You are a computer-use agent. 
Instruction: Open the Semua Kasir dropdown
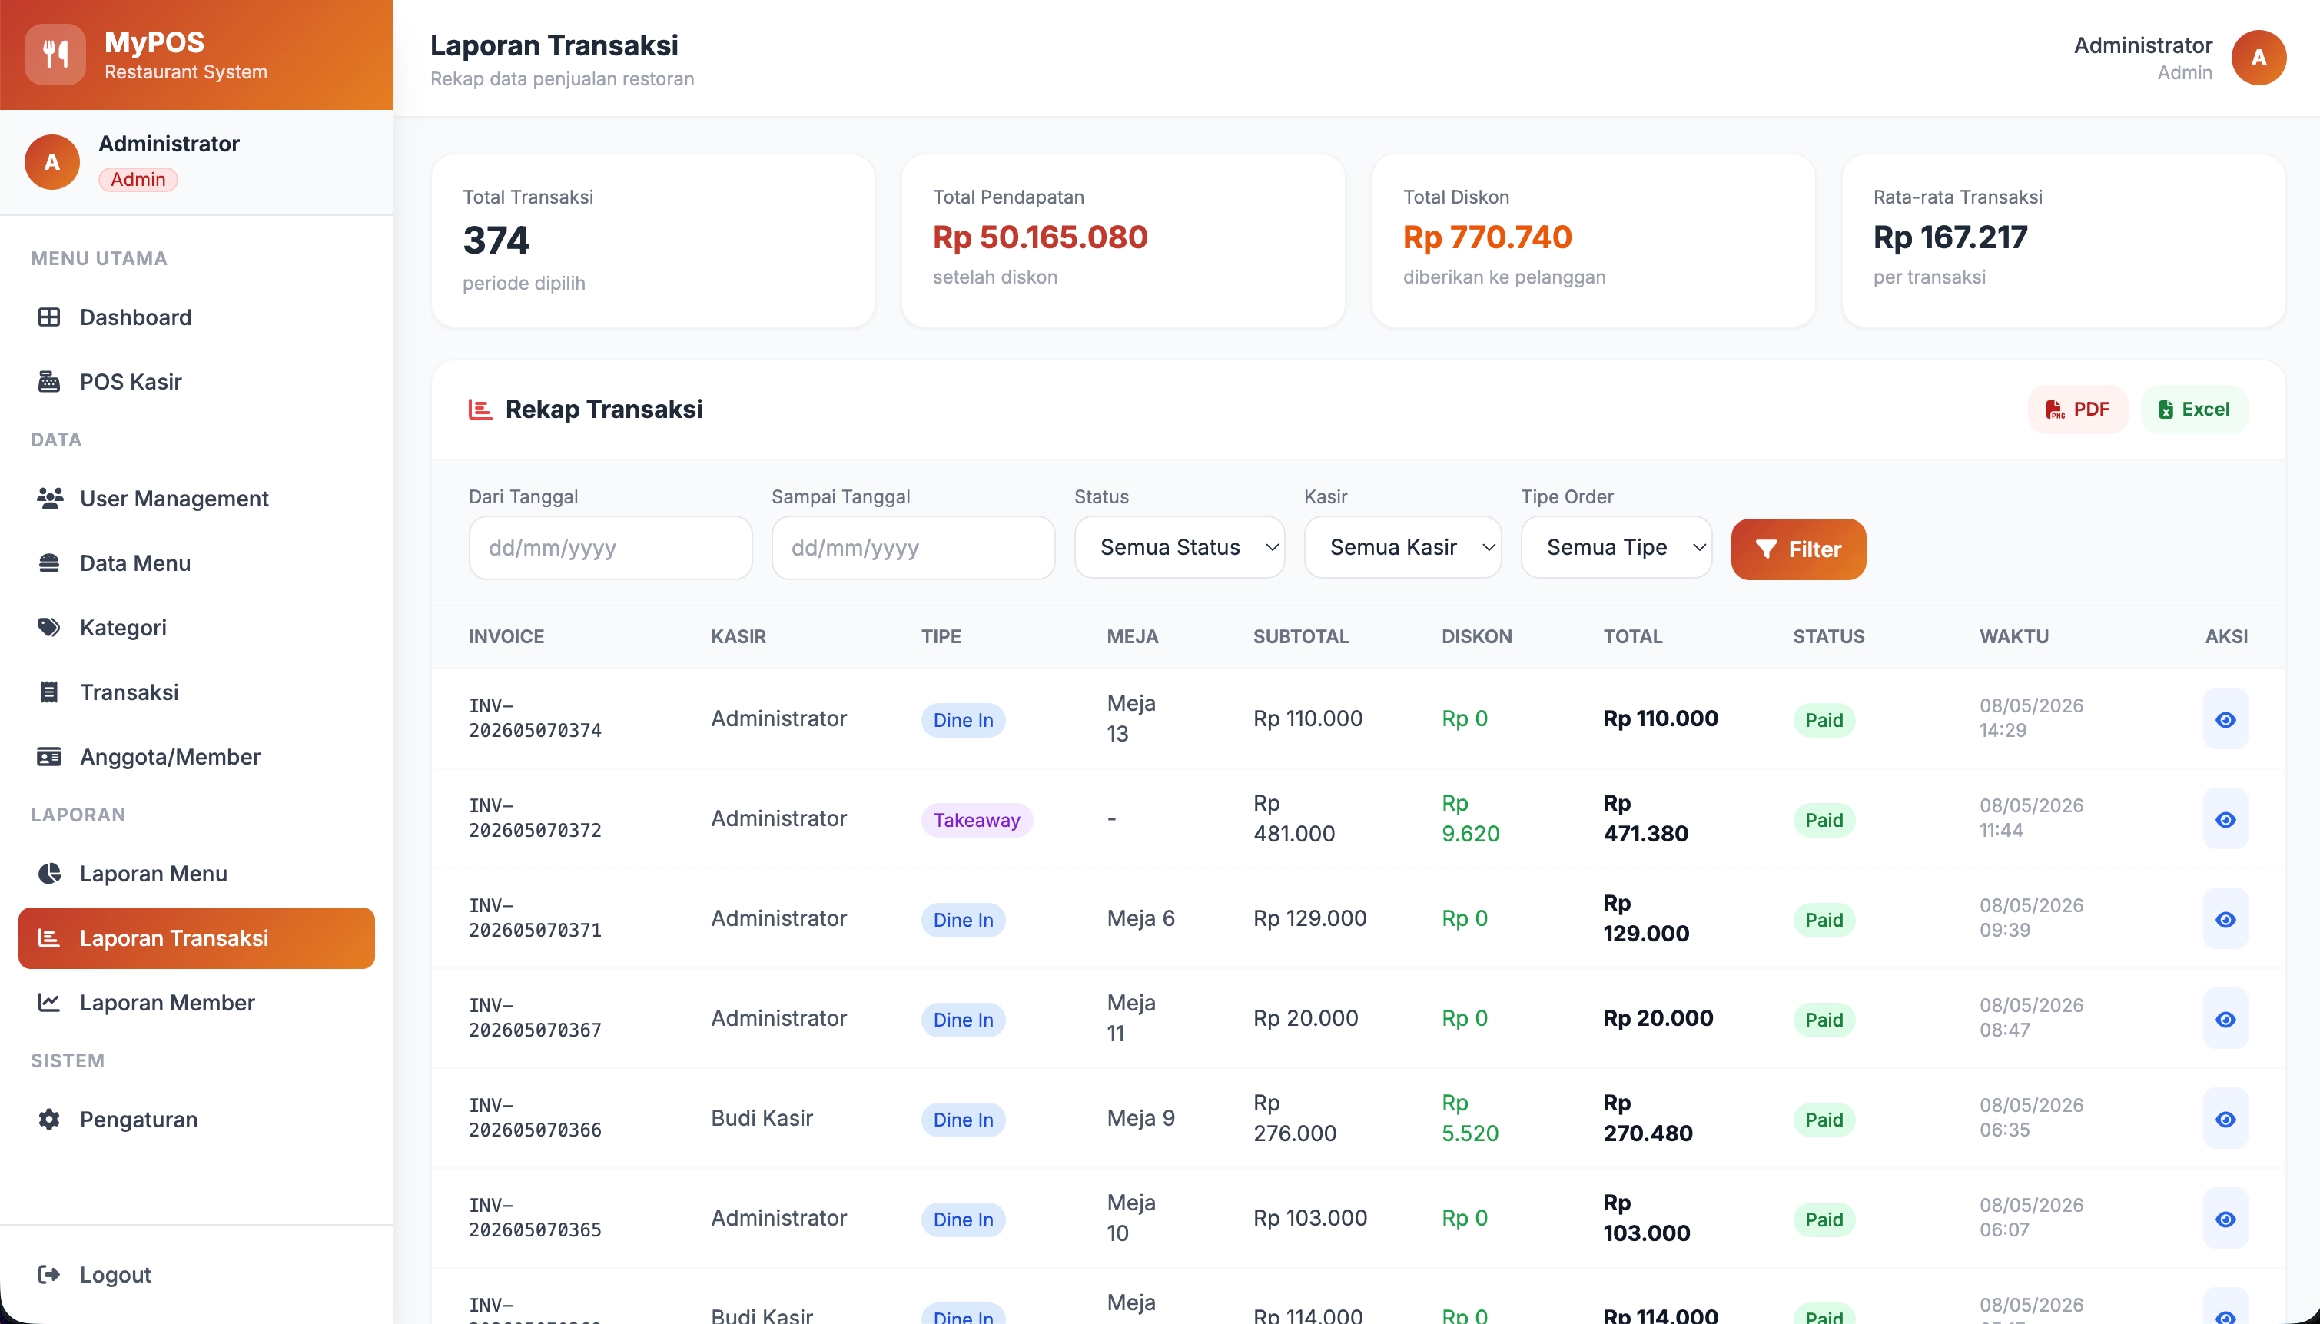coord(1402,547)
